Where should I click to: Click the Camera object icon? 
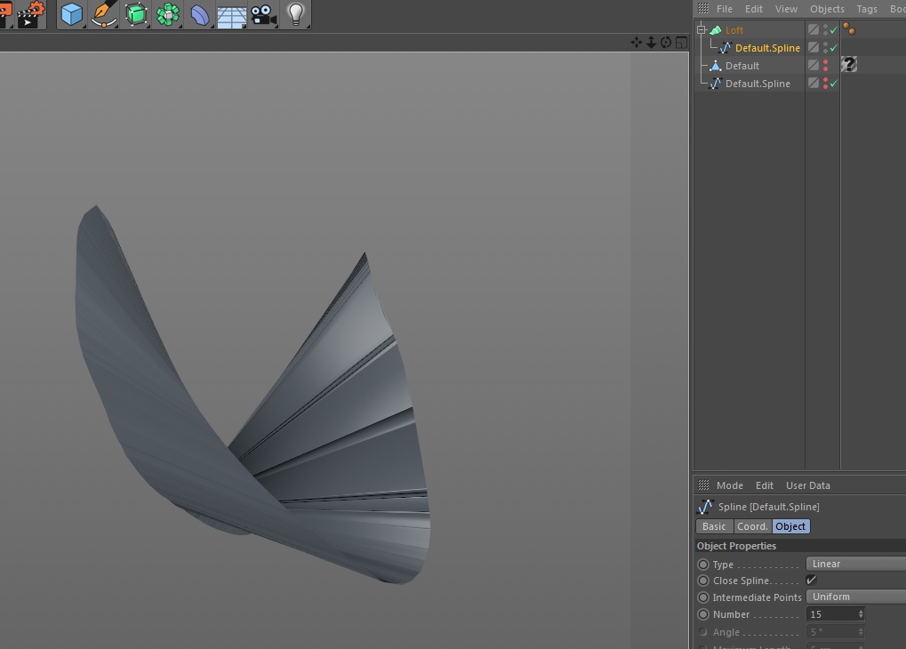(x=263, y=14)
